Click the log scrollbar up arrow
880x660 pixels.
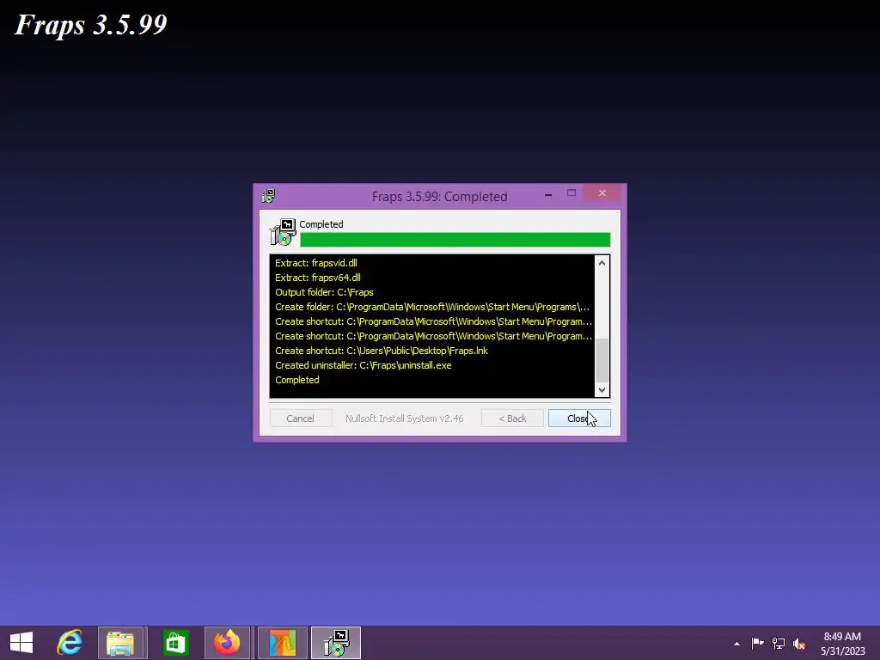[x=602, y=263]
